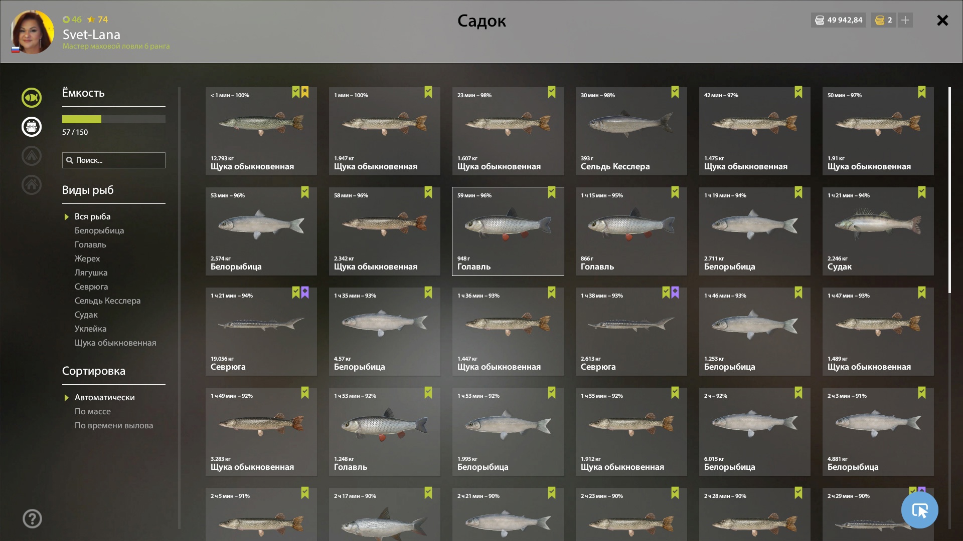Click the keepnet capacity bar 57/150
This screenshot has height=541, width=963.
coord(114,119)
